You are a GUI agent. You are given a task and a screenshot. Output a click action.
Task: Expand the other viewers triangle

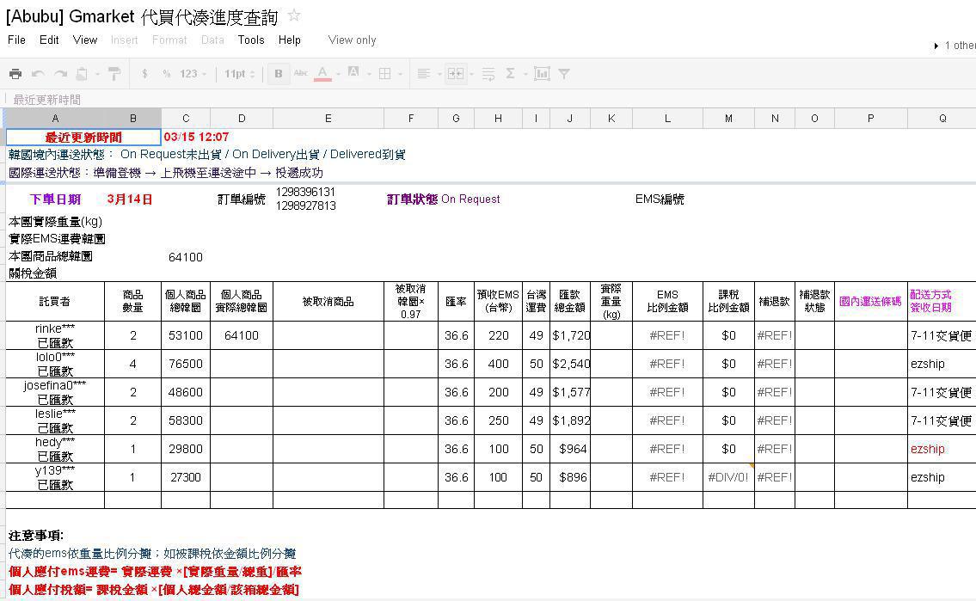[936, 46]
